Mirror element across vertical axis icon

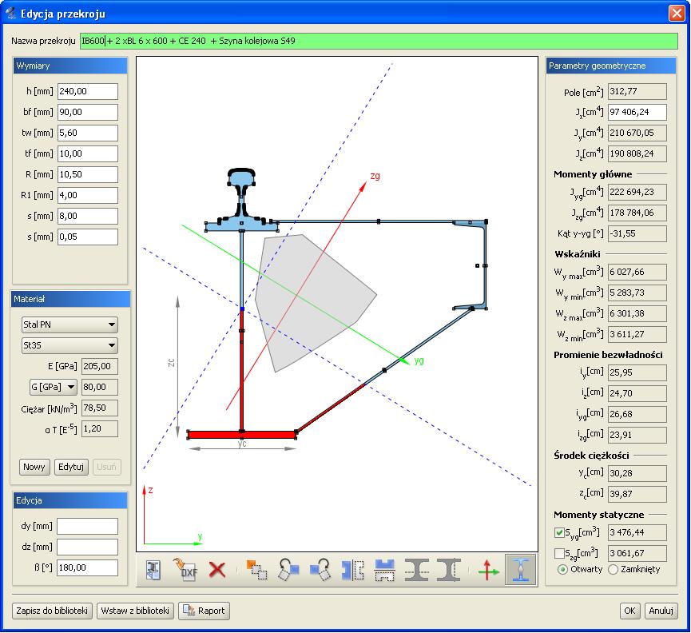(x=352, y=570)
